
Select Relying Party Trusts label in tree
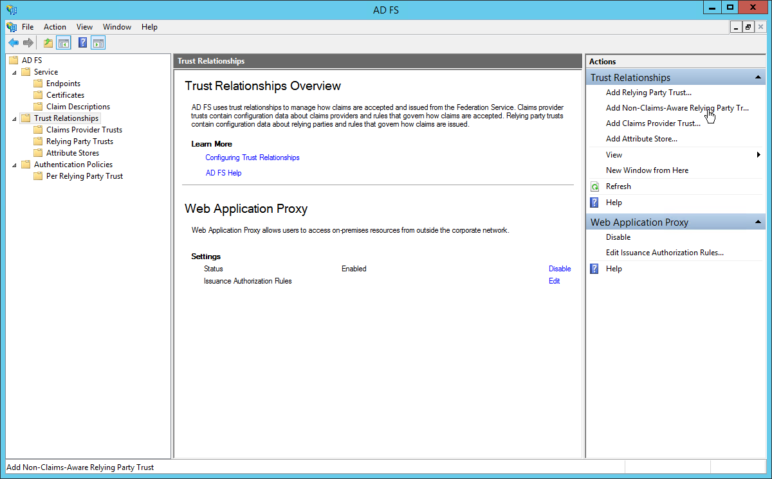click(80, 141)
